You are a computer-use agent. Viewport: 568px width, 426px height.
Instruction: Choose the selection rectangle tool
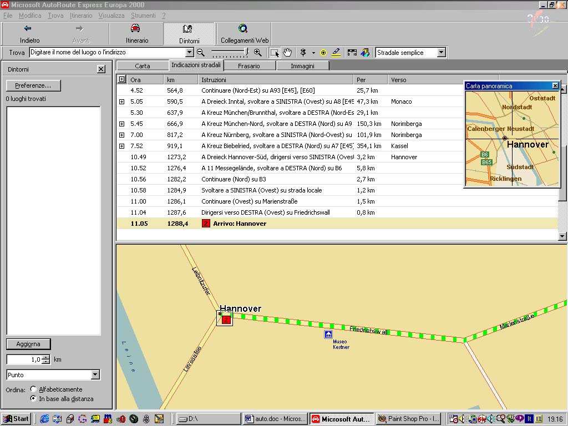point(275,53)
